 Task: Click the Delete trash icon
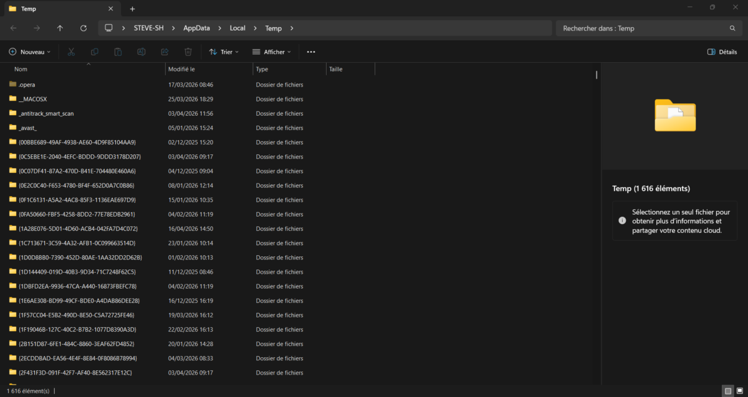point(188,52)
